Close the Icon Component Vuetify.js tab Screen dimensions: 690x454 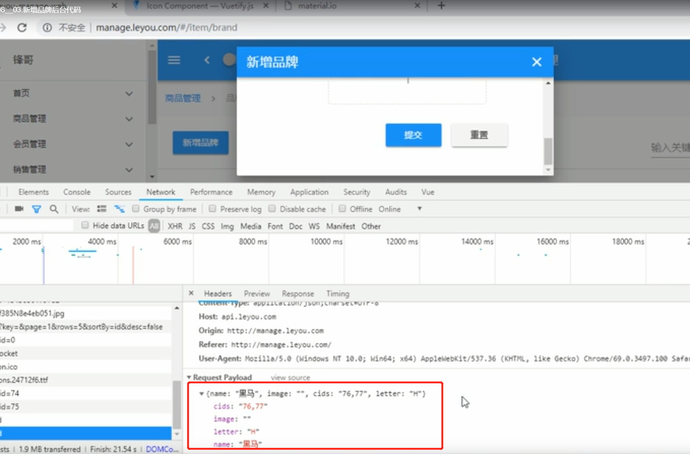point(266,6)
